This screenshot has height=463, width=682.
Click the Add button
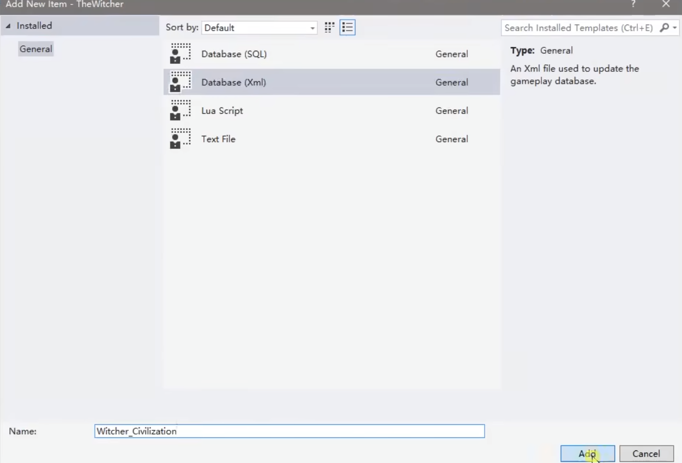(588, 454)
